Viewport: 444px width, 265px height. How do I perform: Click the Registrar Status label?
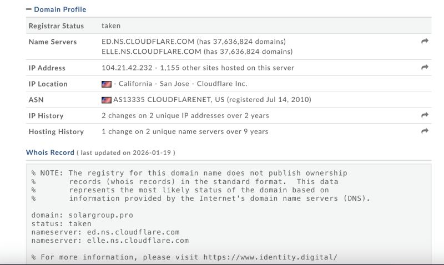coord(56,26)
